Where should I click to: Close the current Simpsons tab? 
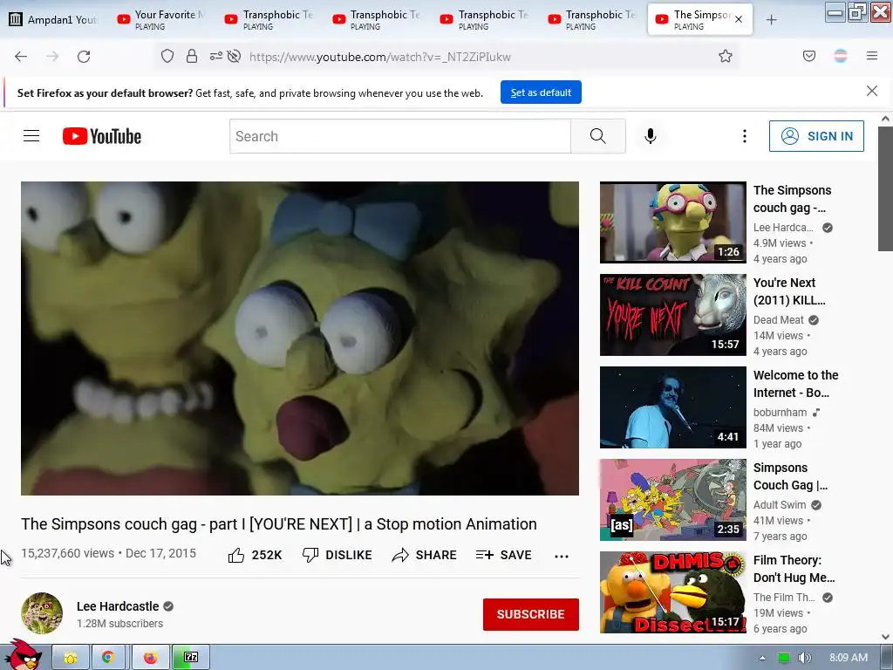739,19
